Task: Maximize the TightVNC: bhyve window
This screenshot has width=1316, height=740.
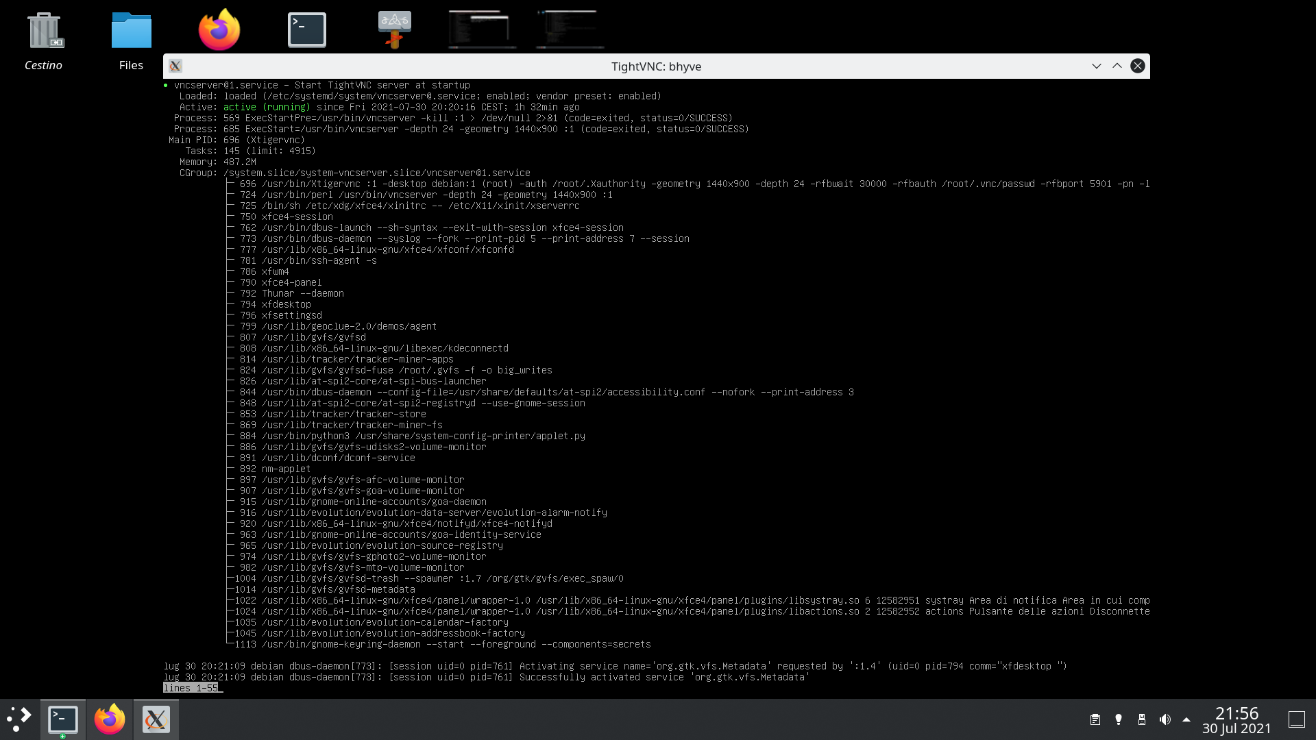Action: [x=1117, y=66]
